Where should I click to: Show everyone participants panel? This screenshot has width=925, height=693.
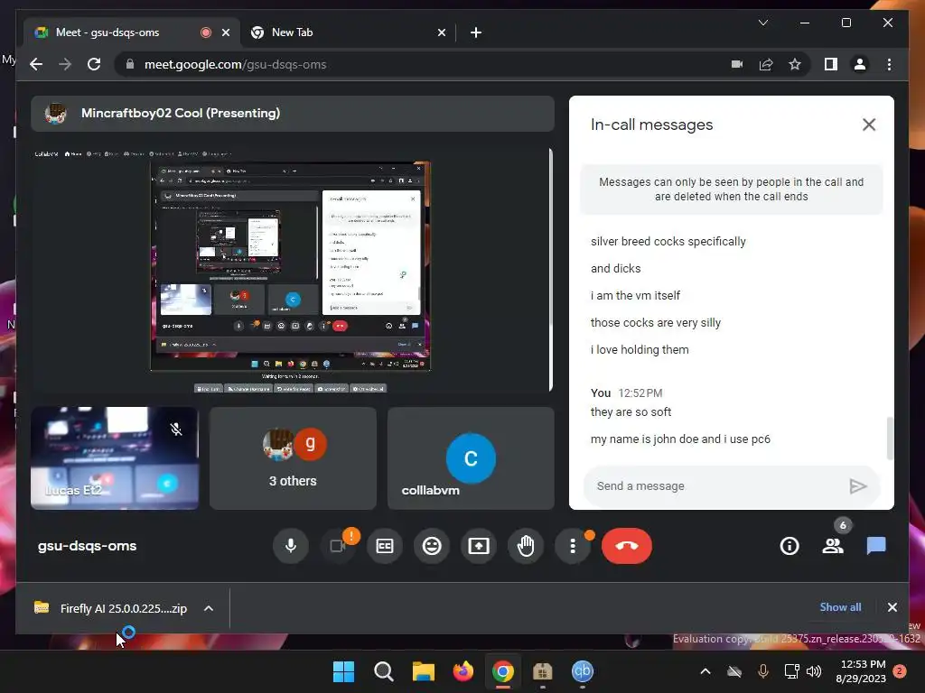point(833,546)
